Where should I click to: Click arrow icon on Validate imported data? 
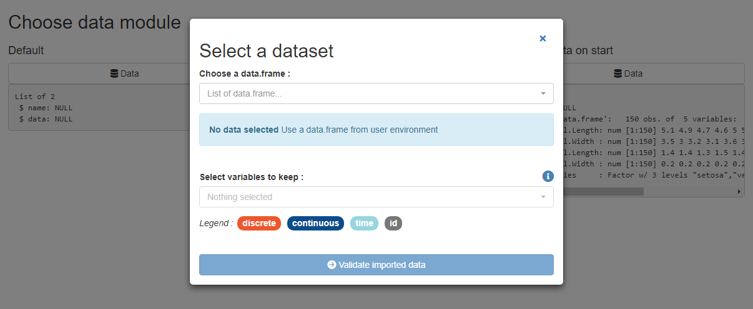tap(332, 265)
